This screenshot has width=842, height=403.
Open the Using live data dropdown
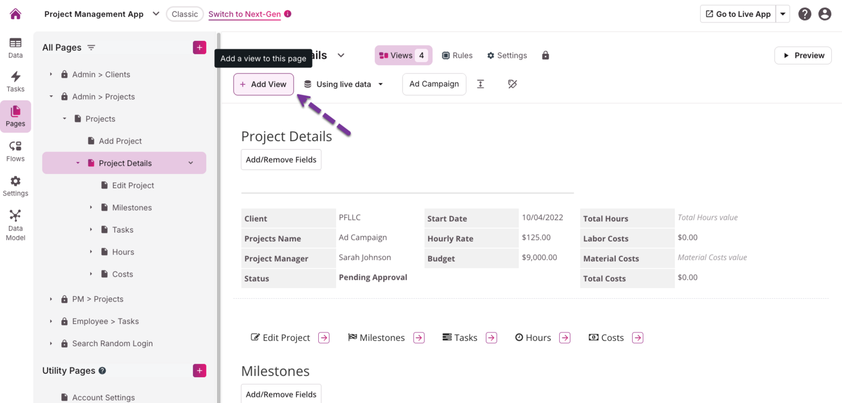point(343,84)
